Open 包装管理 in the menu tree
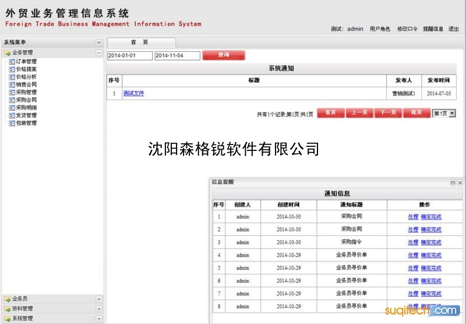The image size is (466, 324). pyautogui.click(x=26, y=123)
